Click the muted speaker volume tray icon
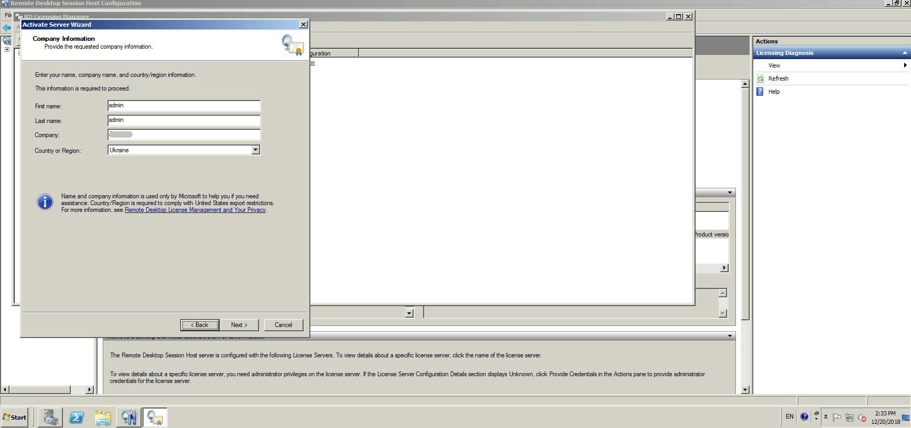The width and height of the screenshot is (911, 428). (x=862, y=418)
